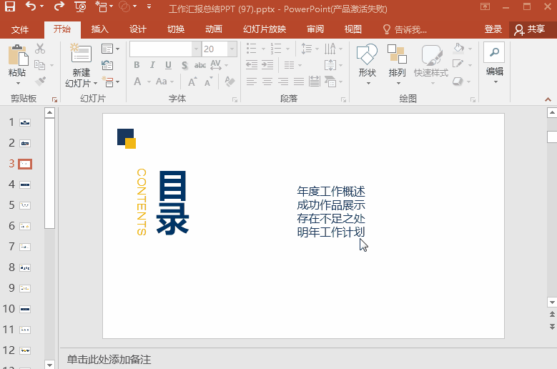The image size is (557, 369).
Task: Expand the bullets dropdown arrow
Action: pyautogui.click(x=263, y=49)
